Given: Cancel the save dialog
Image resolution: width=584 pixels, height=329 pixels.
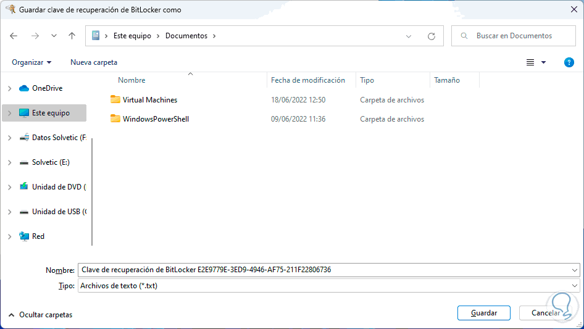Looking at the screenshot, I should [546, 313].
